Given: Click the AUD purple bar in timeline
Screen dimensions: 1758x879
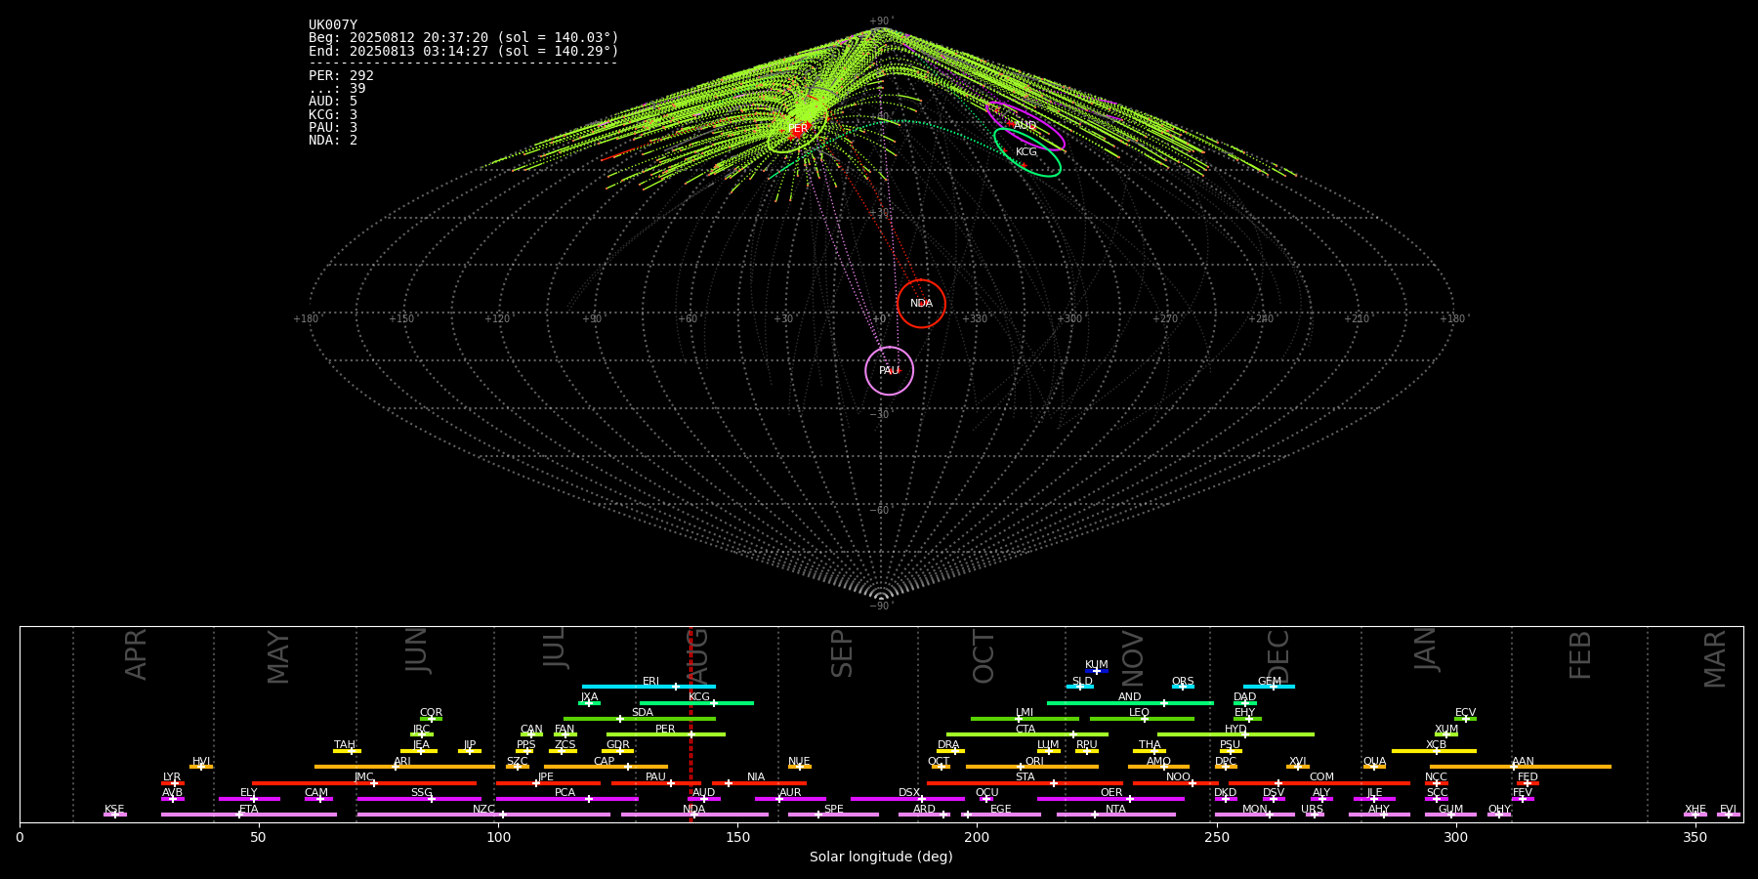Looking at the screenshot, I should click(x=704, y=798).
